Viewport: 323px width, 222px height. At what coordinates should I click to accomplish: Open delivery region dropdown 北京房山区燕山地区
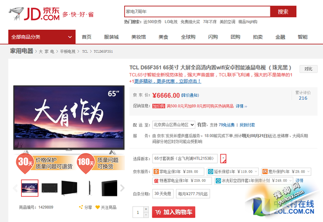(174, 124)
